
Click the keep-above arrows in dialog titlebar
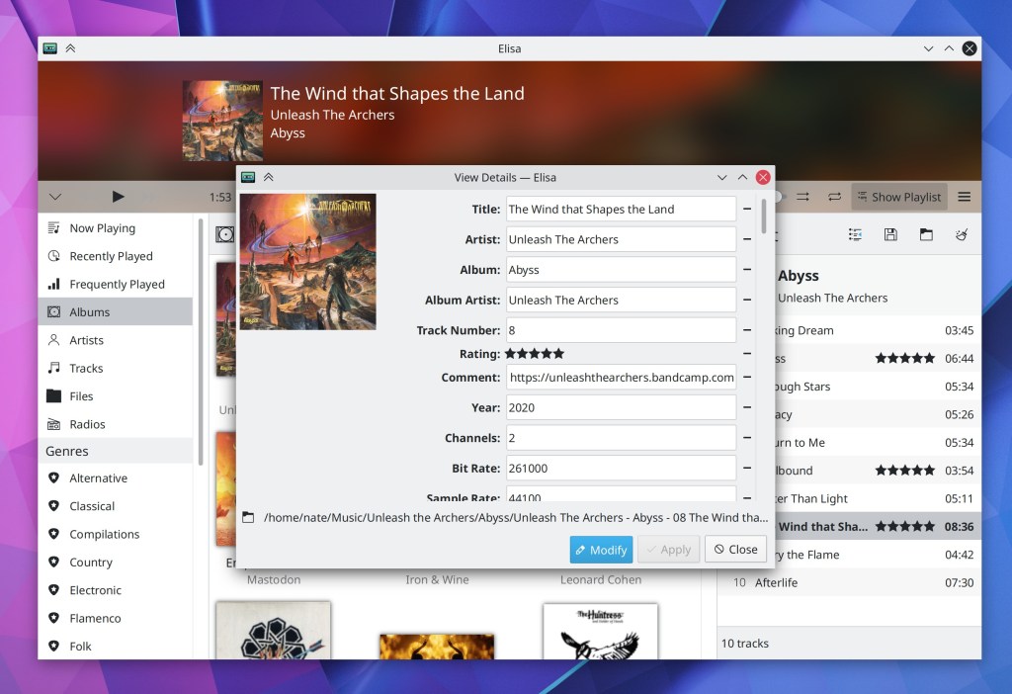(x=268, y=178)
